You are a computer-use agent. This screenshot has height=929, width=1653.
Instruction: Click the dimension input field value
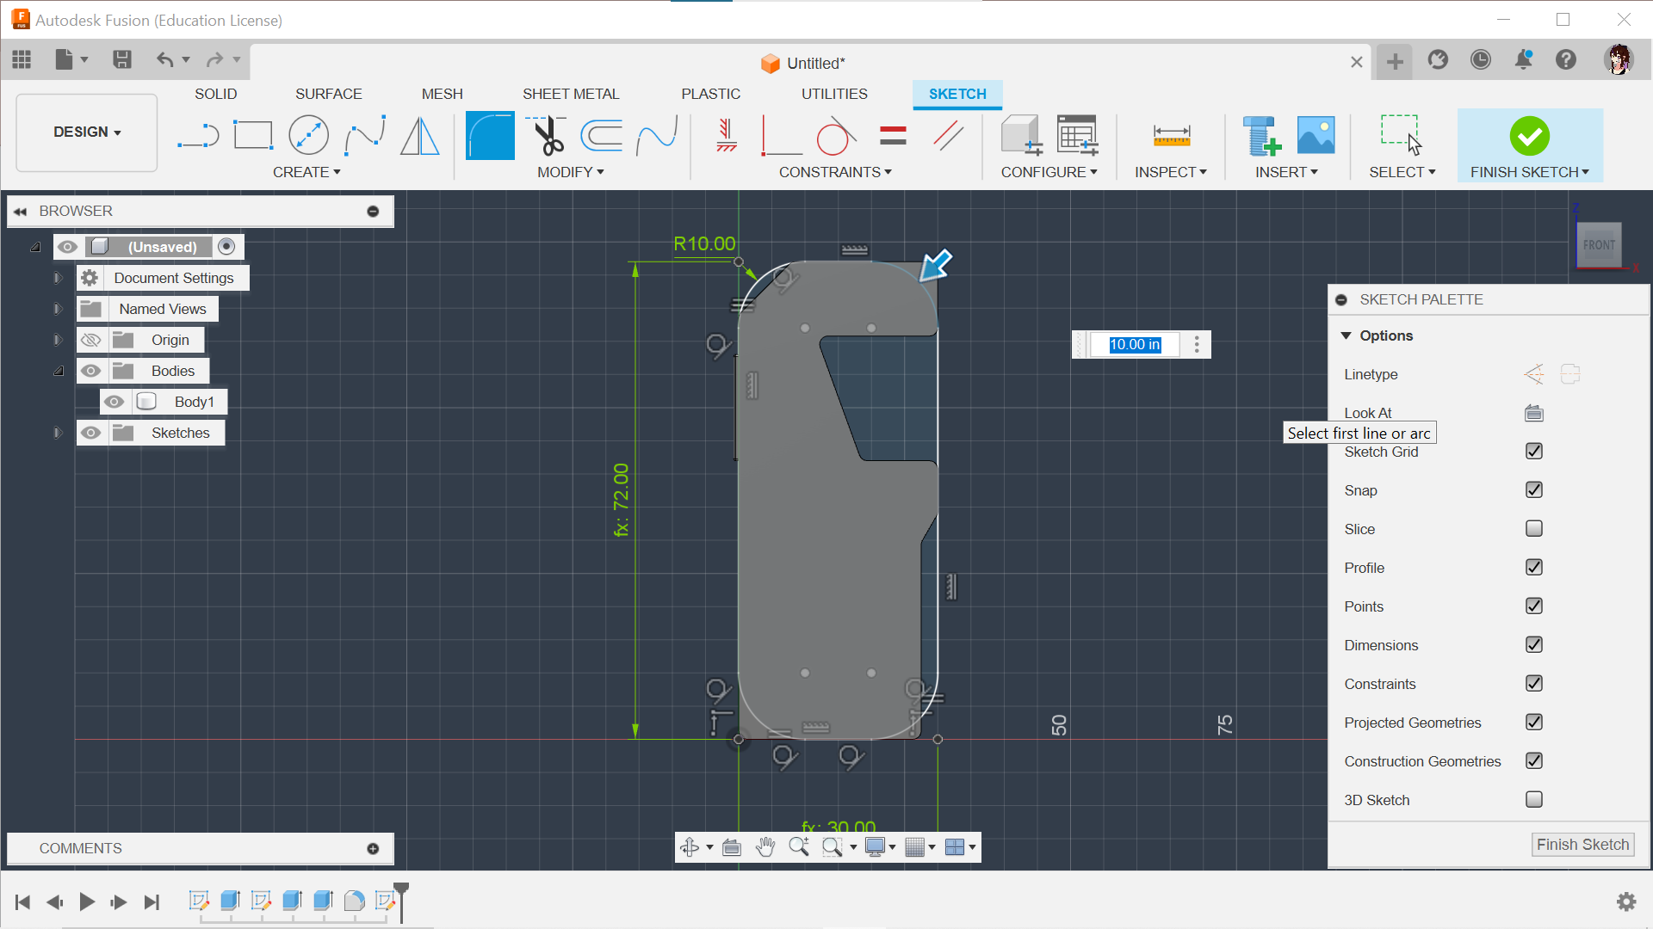pyautogui.click(x=1134, y=345)
